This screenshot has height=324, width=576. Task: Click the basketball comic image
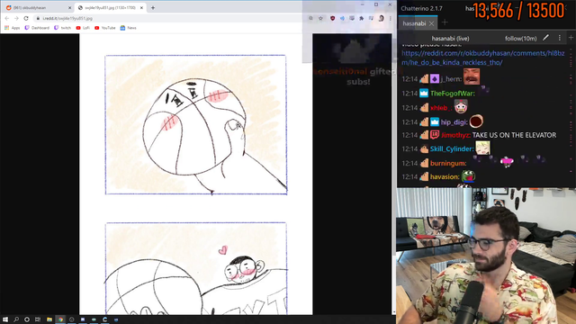coord(196,174)
